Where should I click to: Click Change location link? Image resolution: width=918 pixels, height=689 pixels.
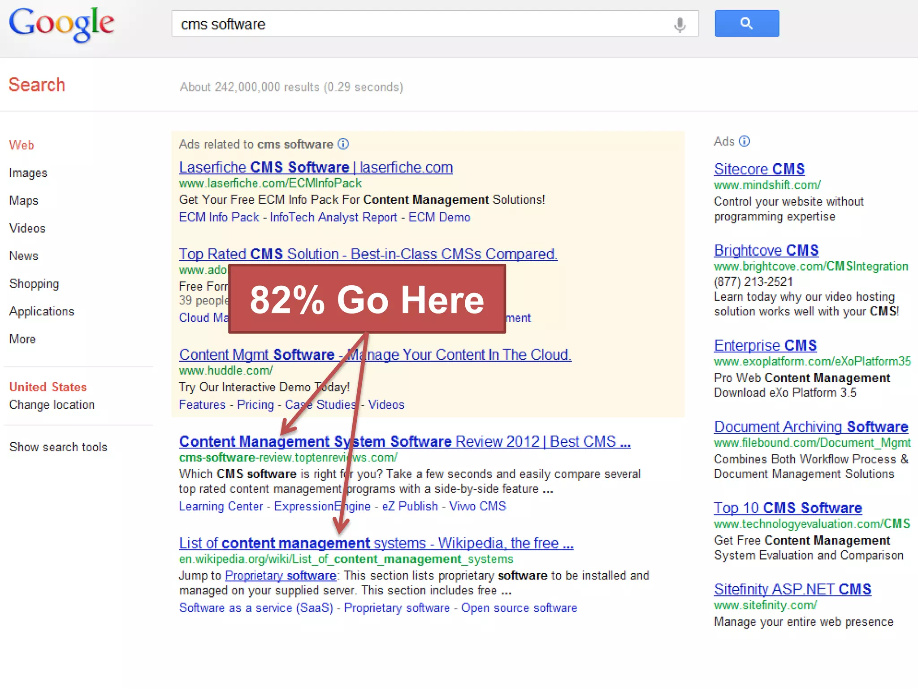tap(52, 405)
